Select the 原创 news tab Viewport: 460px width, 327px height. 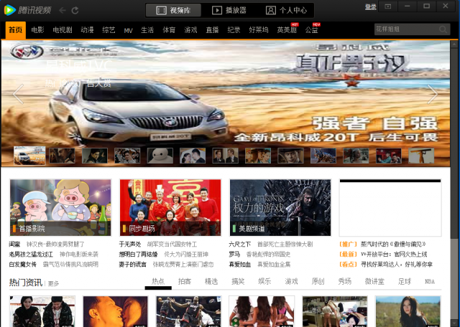pos(318,282)
